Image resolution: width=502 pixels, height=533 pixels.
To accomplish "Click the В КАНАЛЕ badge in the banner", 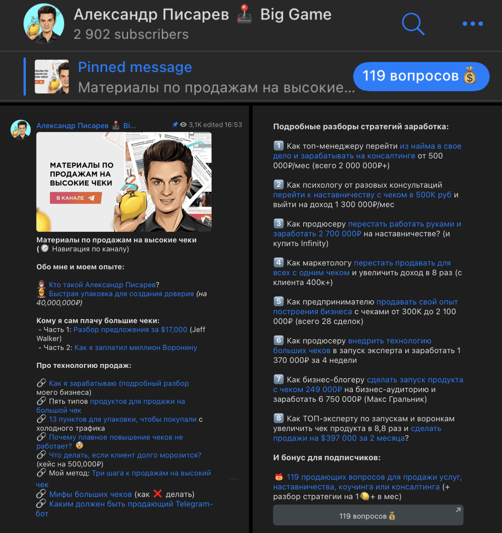I will coord(76,198).
